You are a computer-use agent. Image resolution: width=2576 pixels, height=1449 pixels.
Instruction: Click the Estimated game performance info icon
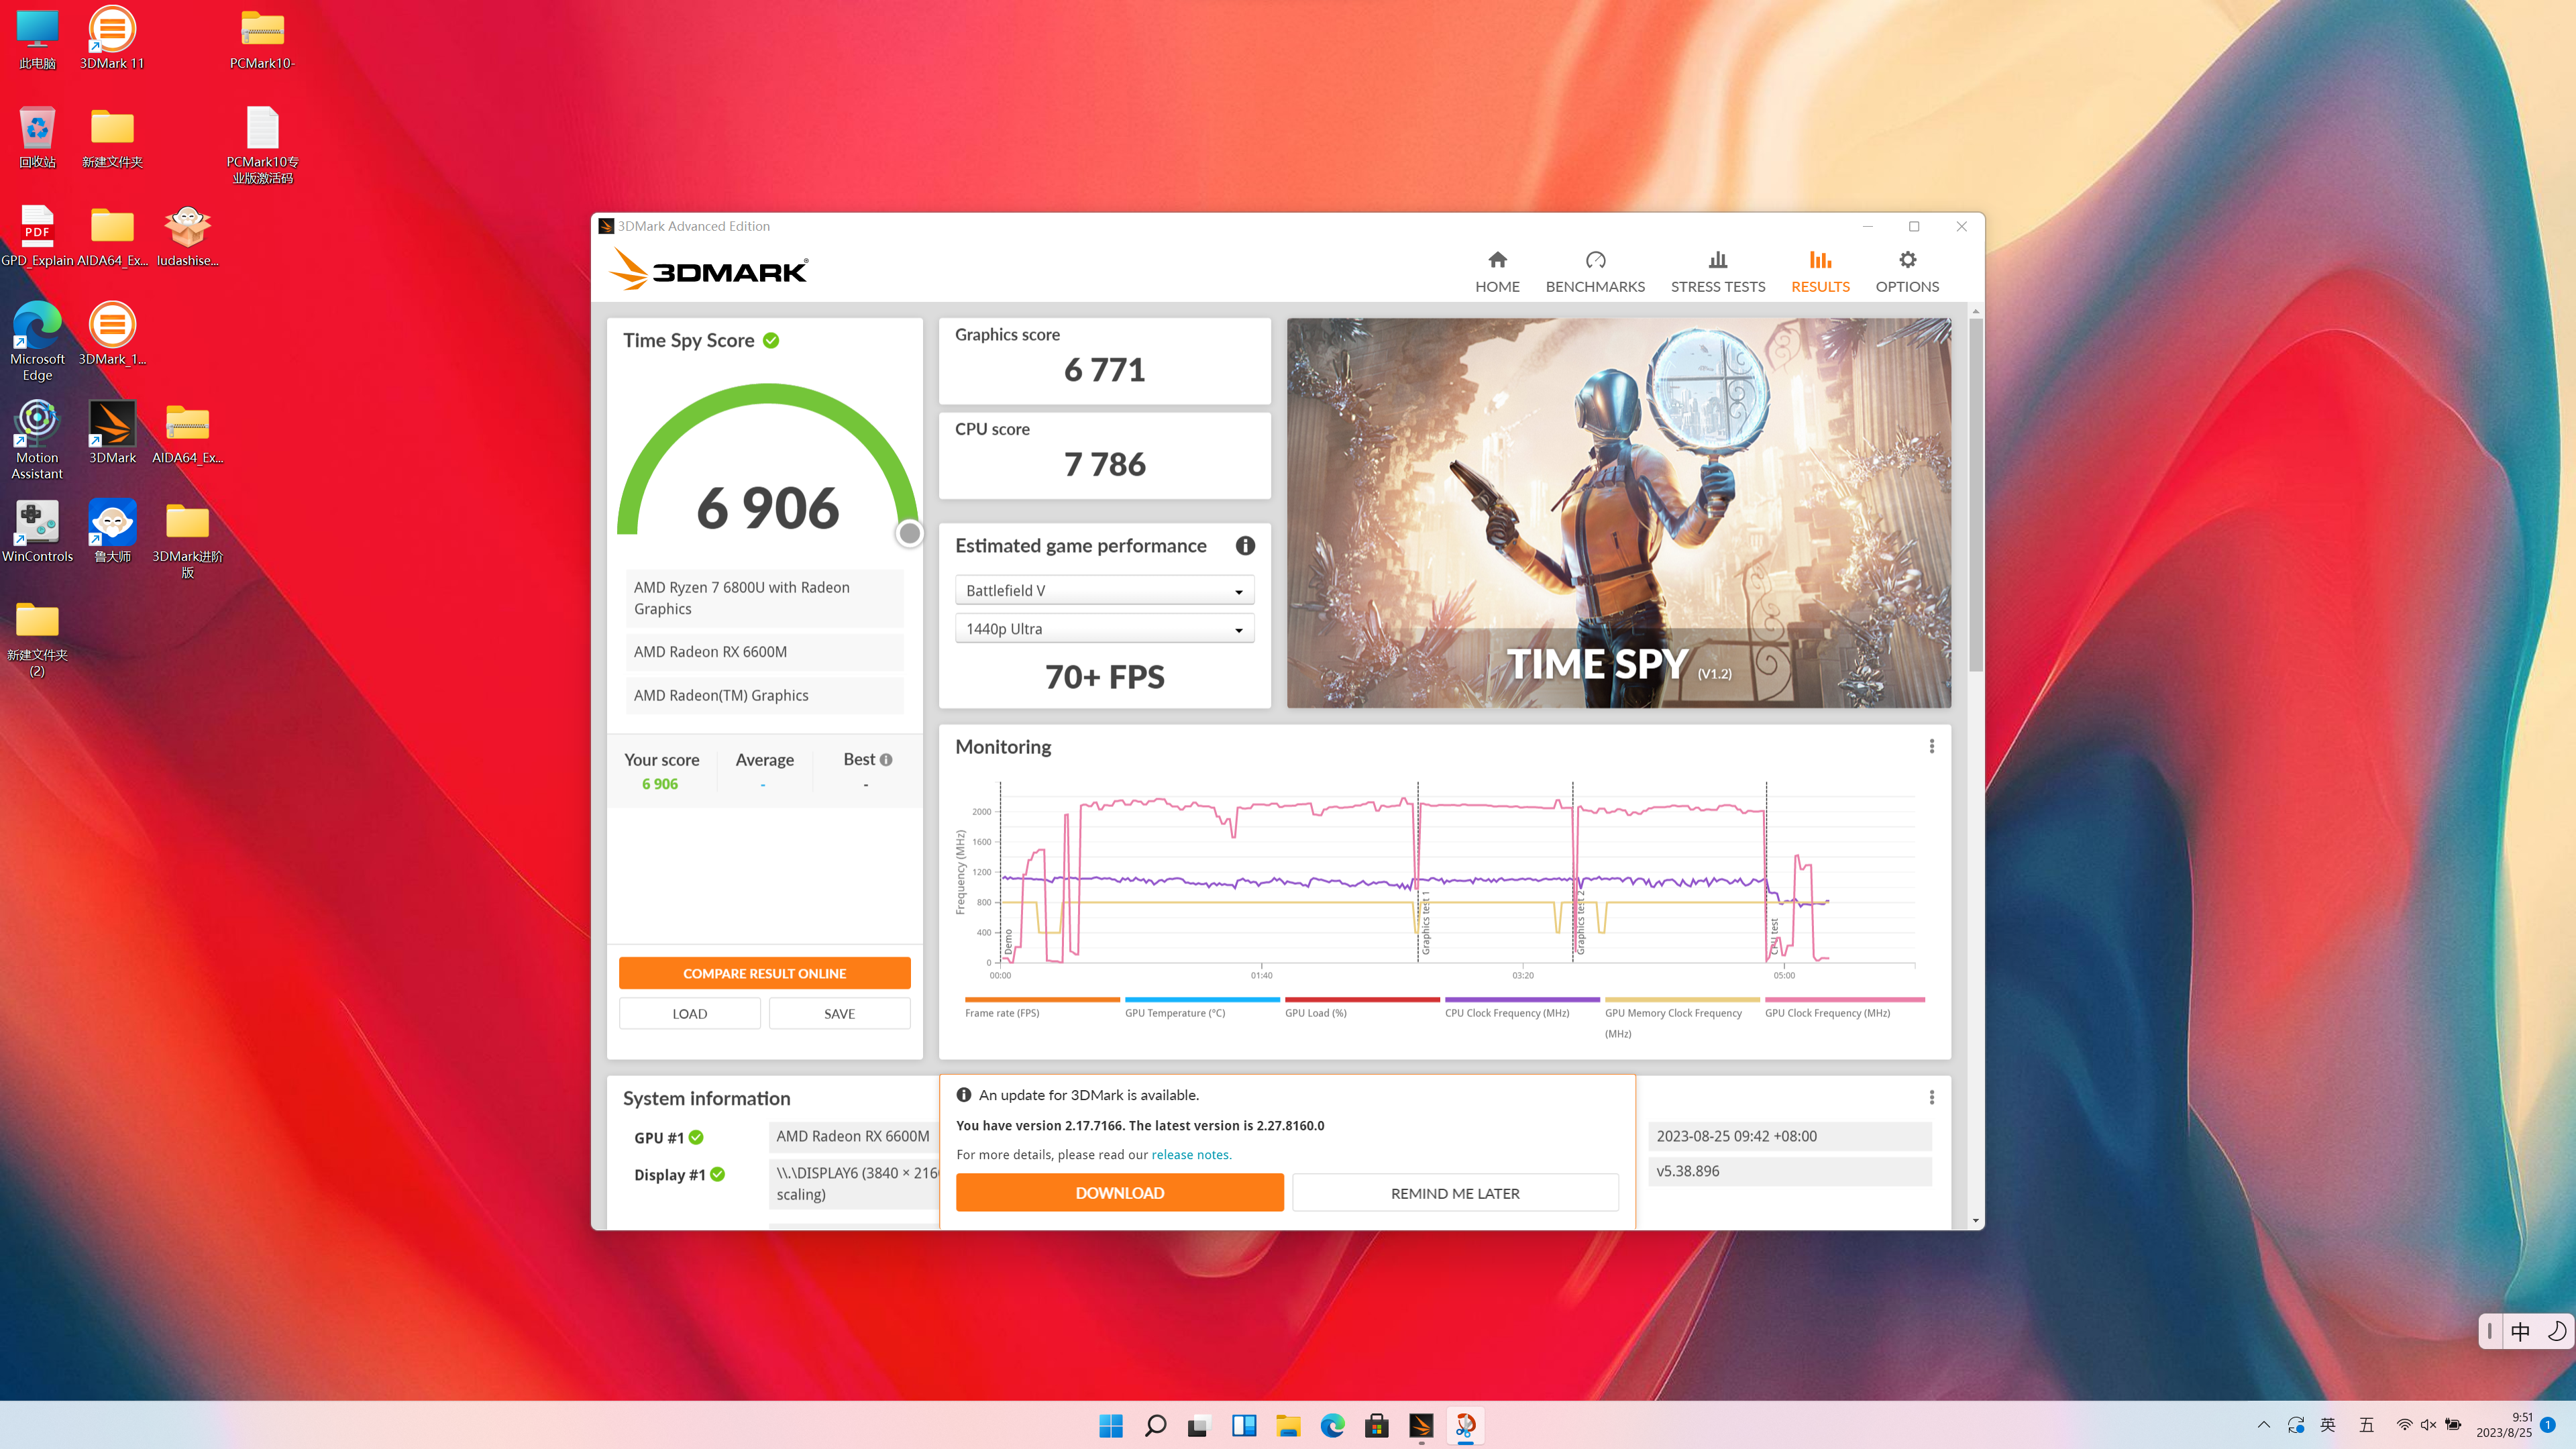(1245, 546)
